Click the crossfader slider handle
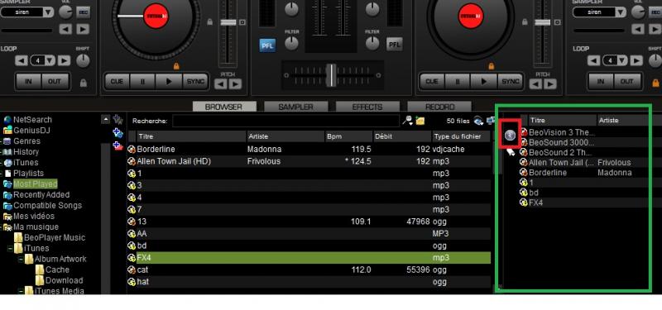662x310 pixels. click(332, 75)
